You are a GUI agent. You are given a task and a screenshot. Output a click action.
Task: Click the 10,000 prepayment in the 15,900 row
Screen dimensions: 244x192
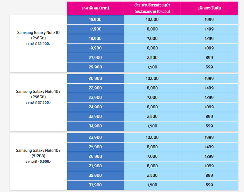(x=152, y=20)
